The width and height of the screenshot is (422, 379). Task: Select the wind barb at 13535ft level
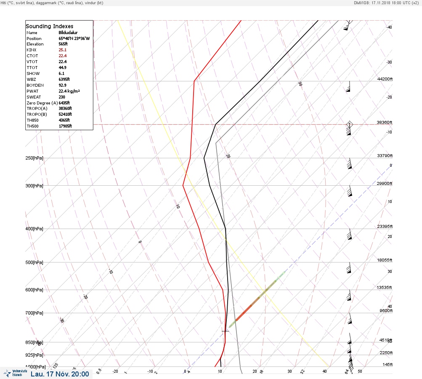click(x=349, y=295)
